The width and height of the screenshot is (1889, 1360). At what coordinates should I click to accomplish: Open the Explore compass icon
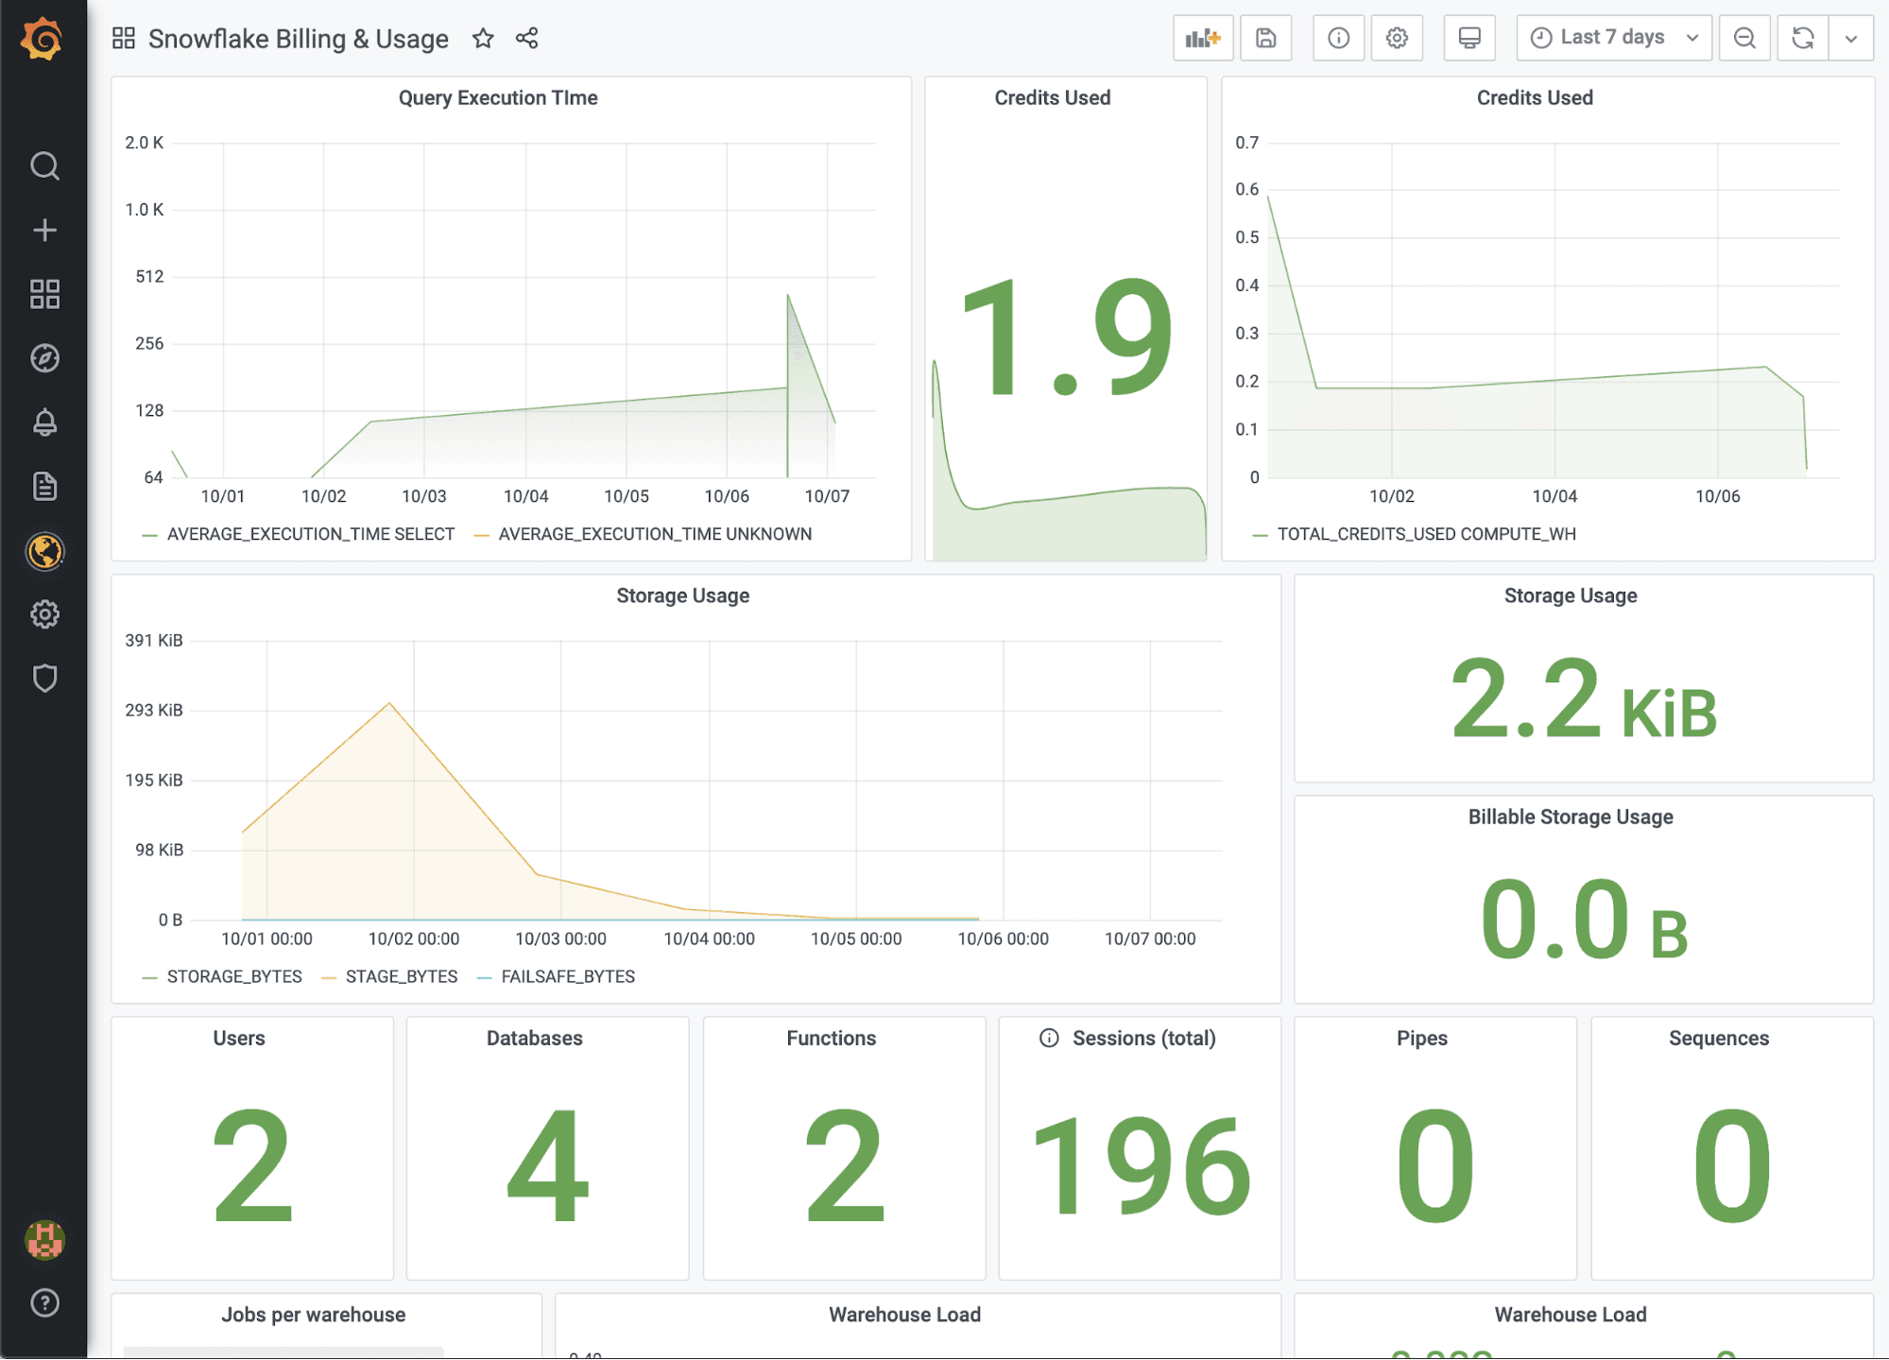tap(44, 358)
